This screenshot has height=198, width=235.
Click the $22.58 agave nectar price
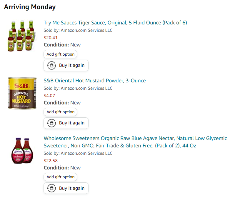tap(51, 161)
